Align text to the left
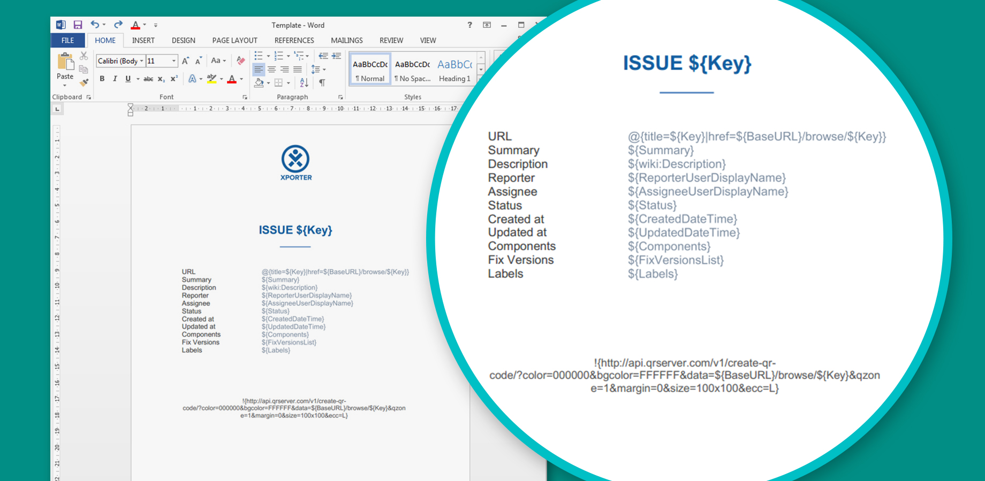This screenshot has width=985, height=481. point(259,69)
